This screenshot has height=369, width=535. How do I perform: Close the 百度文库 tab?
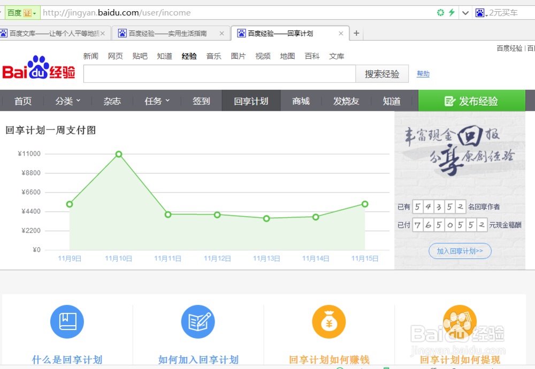pos(103,33)
